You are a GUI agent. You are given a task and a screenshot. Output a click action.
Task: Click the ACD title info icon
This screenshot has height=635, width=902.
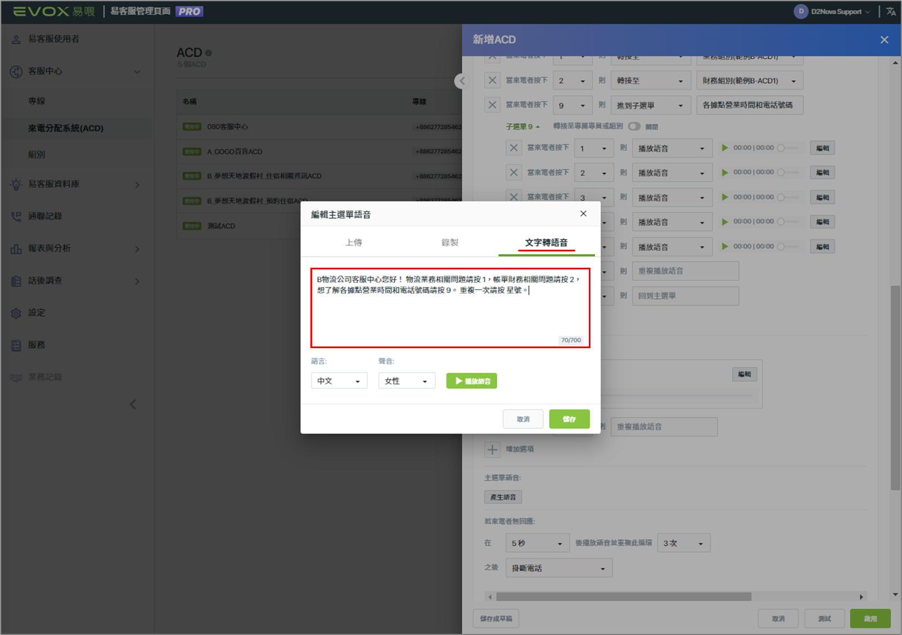pos(209,53)
